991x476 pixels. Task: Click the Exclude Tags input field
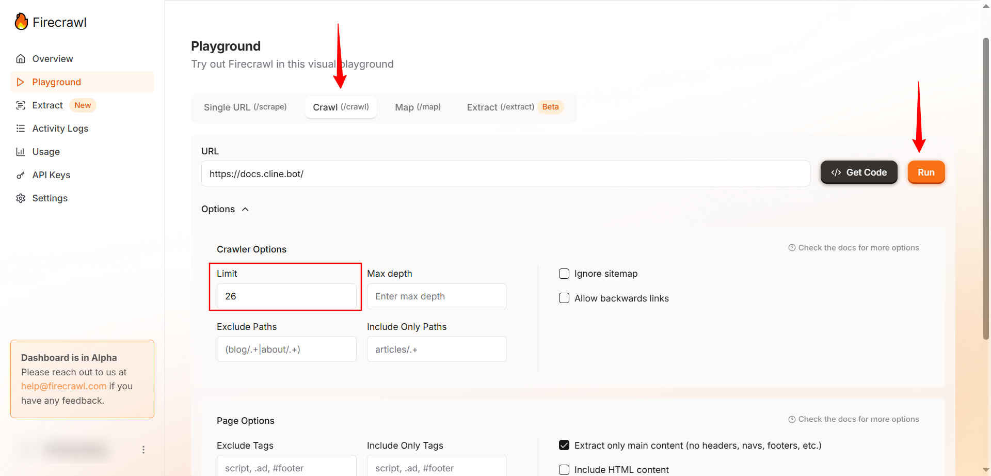point(286,466)
